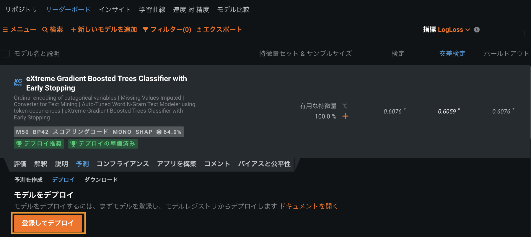Click the デプロイ推奨 badge
Screen dimensions: 531x237
click(39, 144)
